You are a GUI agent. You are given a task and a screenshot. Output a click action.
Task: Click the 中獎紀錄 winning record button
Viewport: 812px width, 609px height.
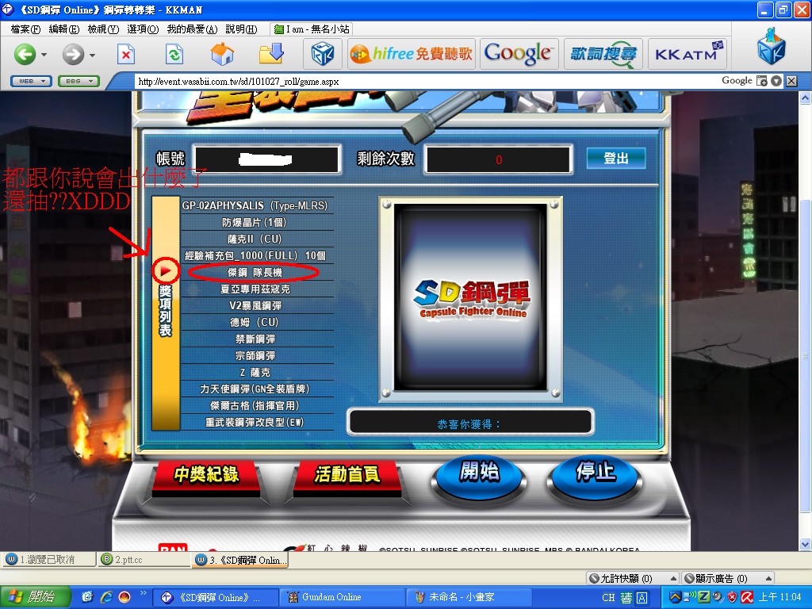click(206, 474)
